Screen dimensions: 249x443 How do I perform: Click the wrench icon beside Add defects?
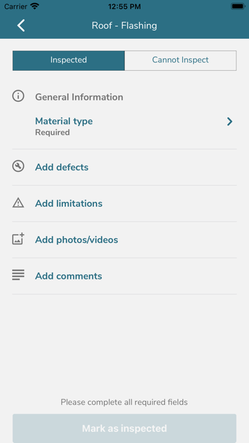18,166
